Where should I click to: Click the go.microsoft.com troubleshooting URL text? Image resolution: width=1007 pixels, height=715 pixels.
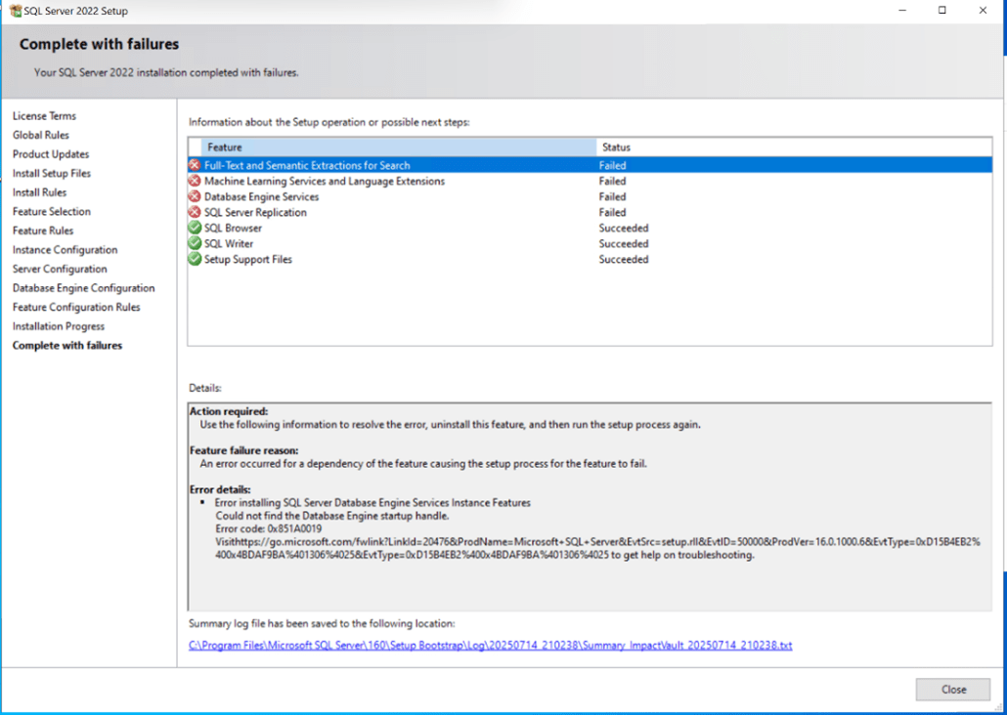pos(597,548)
